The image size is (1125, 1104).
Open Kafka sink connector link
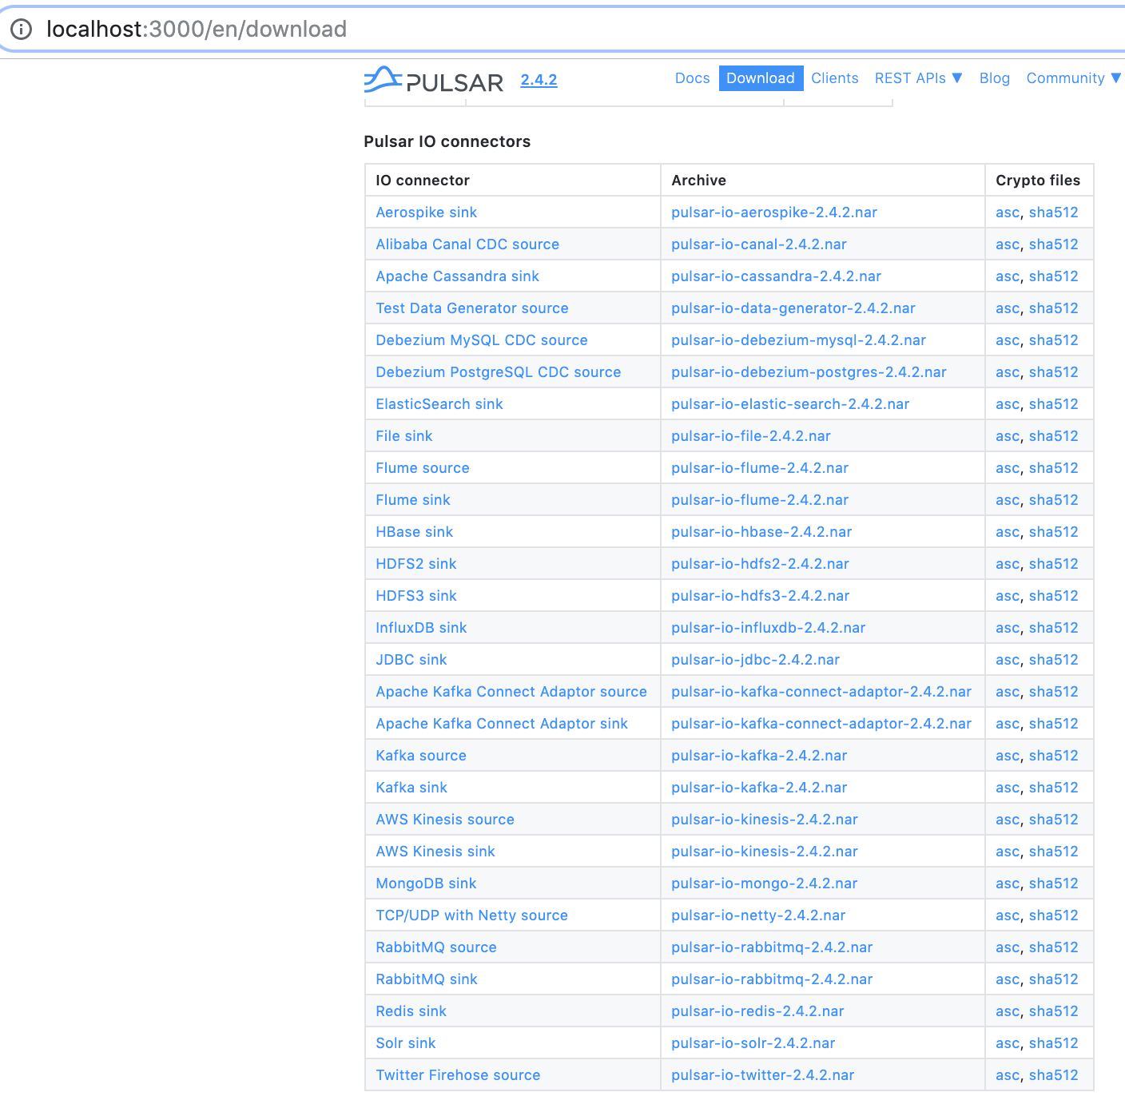411,788
